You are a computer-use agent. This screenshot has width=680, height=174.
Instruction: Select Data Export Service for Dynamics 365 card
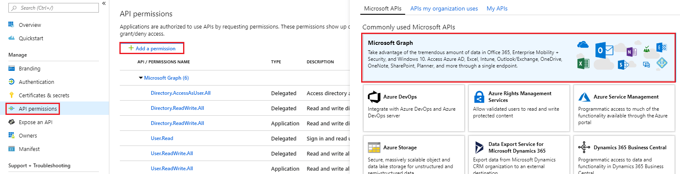point(519,155)
